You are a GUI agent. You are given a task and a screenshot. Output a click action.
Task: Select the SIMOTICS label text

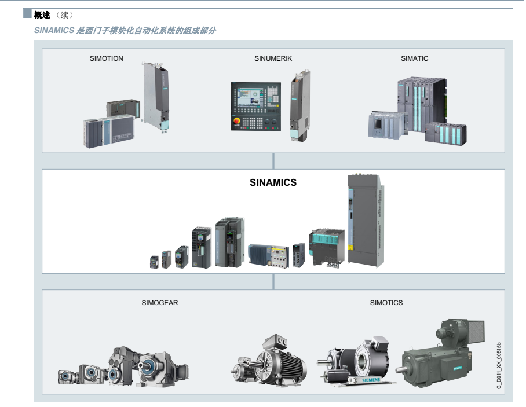tap(386, 303)
